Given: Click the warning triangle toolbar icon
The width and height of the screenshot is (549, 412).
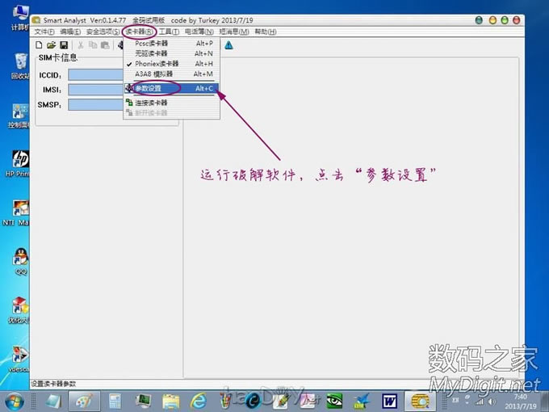Looking at the screenshot, I should click(228, 45).
